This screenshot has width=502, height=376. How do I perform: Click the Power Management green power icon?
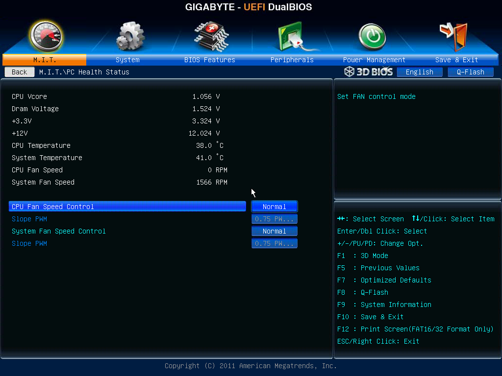(x=372, y=37)
